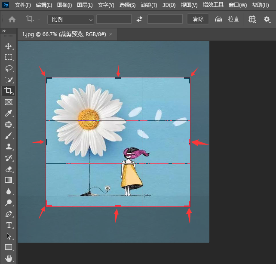Select the Eyedropper tool
The height and width of the screenshot is (264, 276).
coord(8,114)
